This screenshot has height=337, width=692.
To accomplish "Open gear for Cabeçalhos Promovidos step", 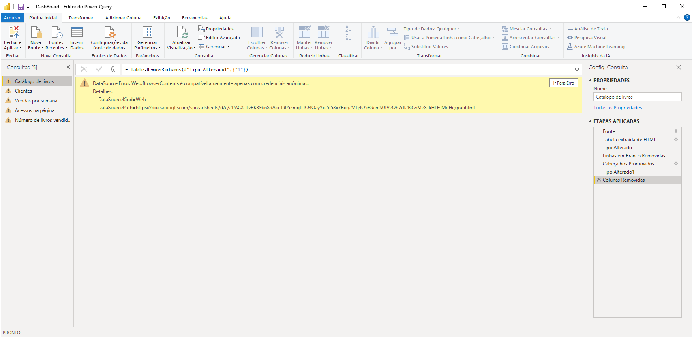I will coord(676,163).
